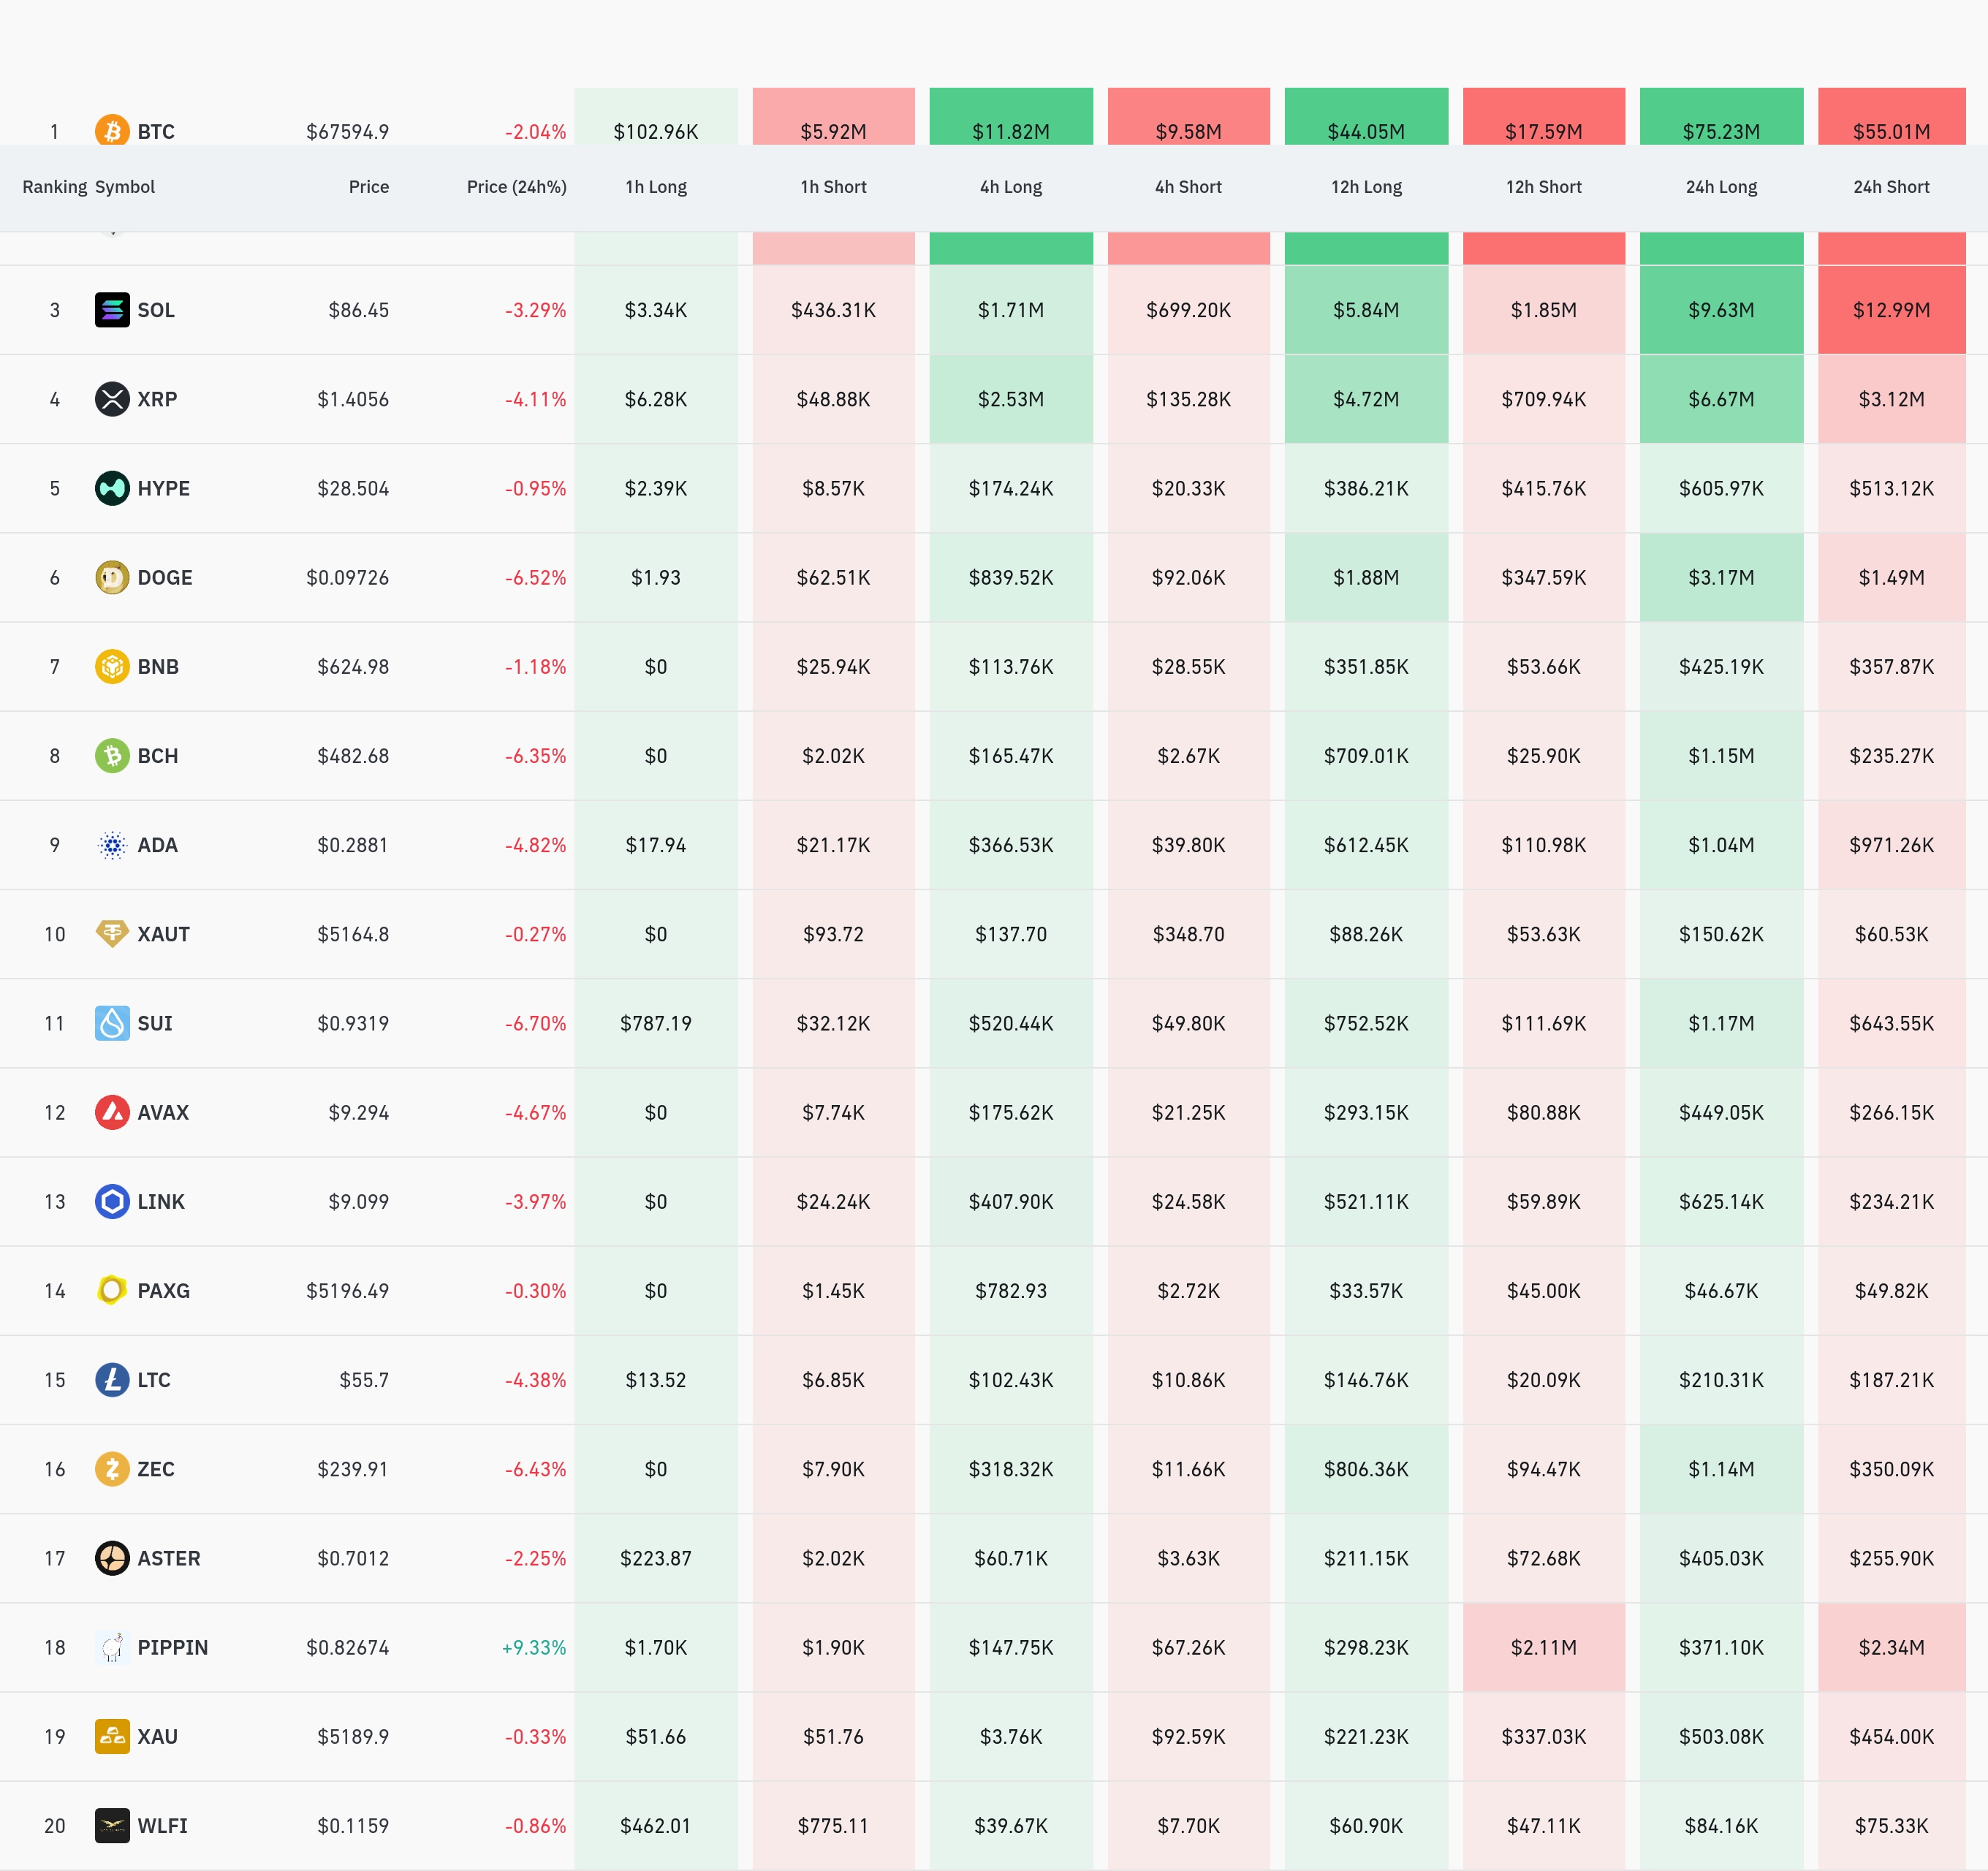Click SOL 24h Short red cell $12.99M
Viewport: 1988px width, 1871px height.
(x=1890, y=310)
